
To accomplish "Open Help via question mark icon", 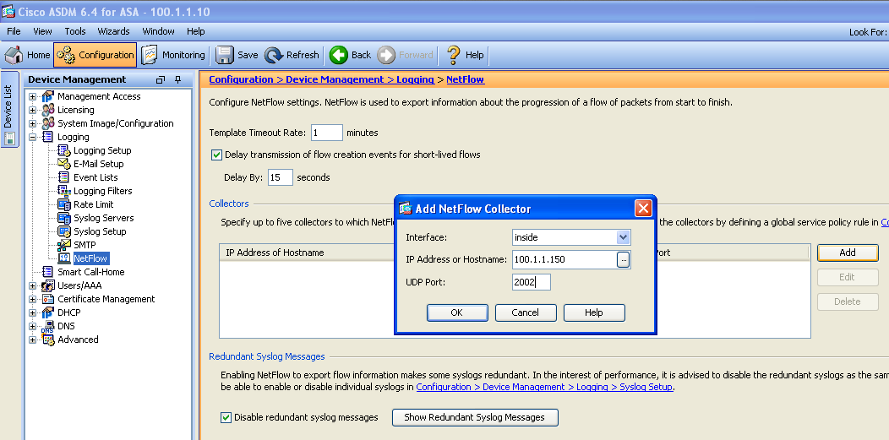I will point(454,55).
